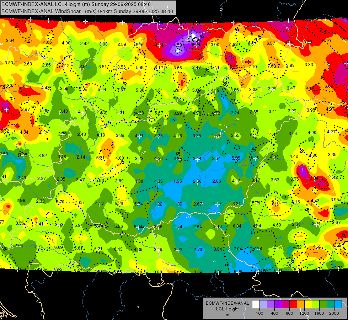This screenshot has height=320, width=348.
Task: Click wind shear value 5.91
Action: click(x=79, y=225)
